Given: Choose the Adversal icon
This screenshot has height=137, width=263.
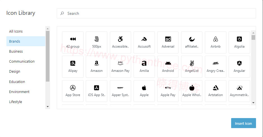Looking at the screenshot, I should tap(168, 42).
